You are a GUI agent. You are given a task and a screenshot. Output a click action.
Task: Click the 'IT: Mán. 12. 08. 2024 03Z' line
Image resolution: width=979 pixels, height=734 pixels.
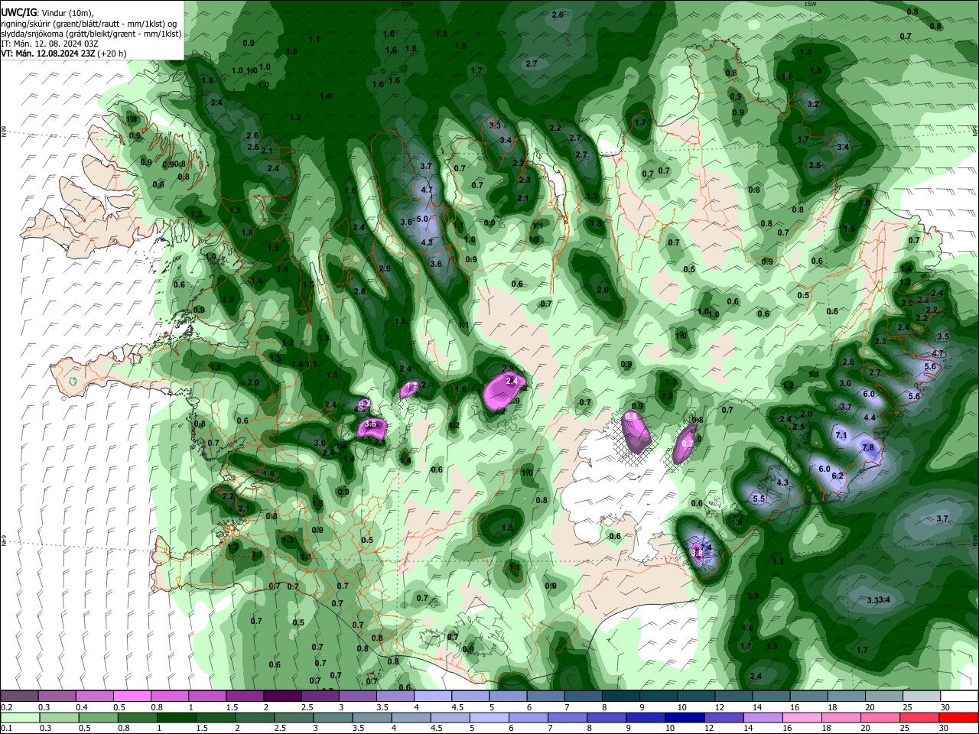click(50, 44)
